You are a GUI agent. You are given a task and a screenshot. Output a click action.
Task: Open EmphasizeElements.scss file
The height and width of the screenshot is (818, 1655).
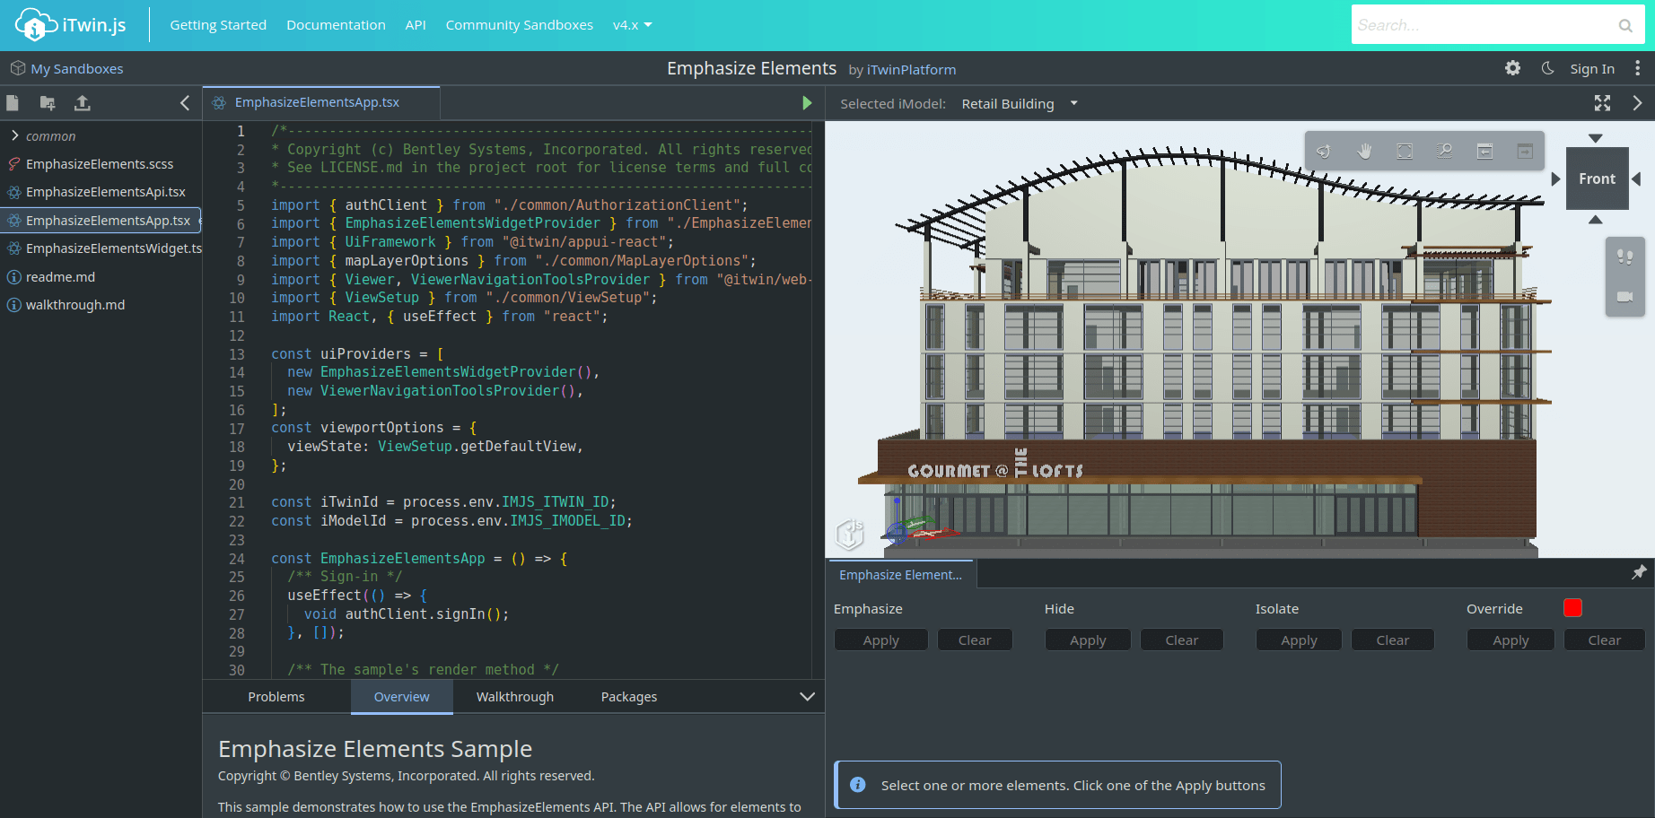tap(101, 164)
